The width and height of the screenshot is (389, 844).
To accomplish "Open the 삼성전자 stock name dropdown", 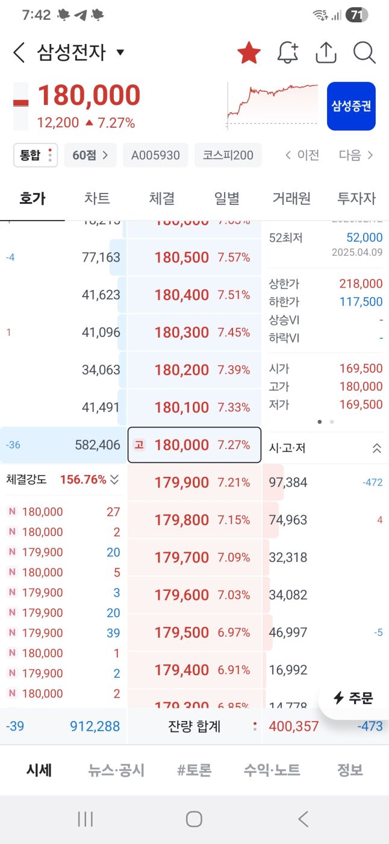I will [120, 52].
